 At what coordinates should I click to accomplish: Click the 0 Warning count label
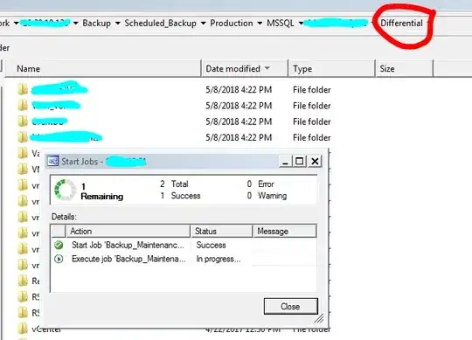(x=267, y=196)
